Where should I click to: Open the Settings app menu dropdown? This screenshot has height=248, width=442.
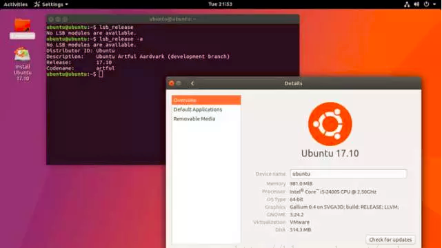click(x=51, y=4)
